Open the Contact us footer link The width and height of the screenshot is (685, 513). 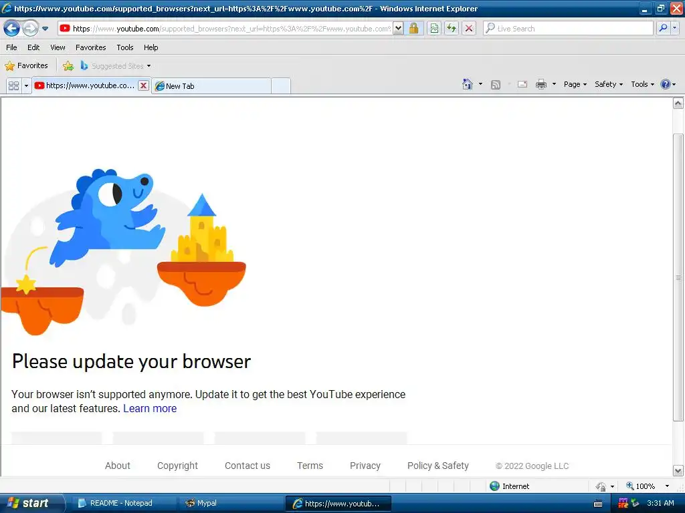point(248,466)
